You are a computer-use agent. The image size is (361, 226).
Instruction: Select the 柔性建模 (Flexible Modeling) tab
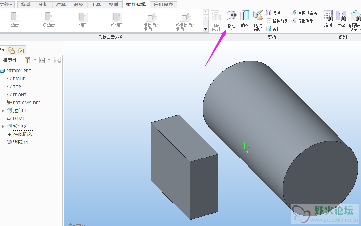136,4
